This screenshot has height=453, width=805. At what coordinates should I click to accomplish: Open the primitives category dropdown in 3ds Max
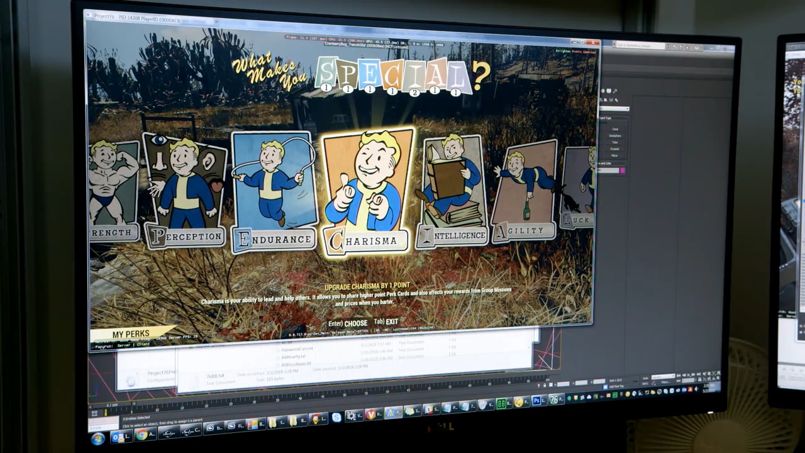click(x=614, y=109)
